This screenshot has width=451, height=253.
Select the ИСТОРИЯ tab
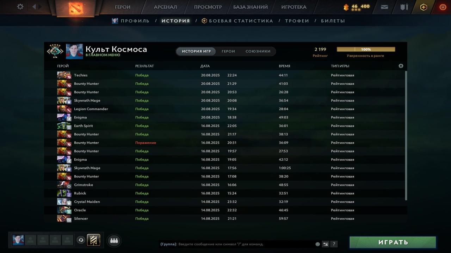pyautogui.click(x=175, y=21)
